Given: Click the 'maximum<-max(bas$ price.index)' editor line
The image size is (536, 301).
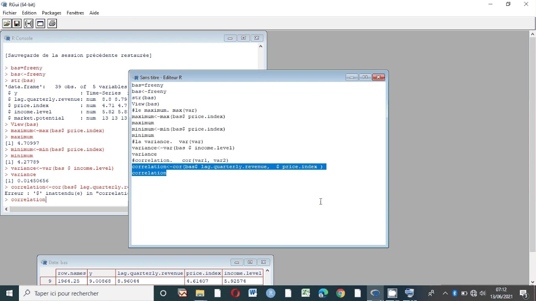Looking at the screenshot, I should 178,117.
